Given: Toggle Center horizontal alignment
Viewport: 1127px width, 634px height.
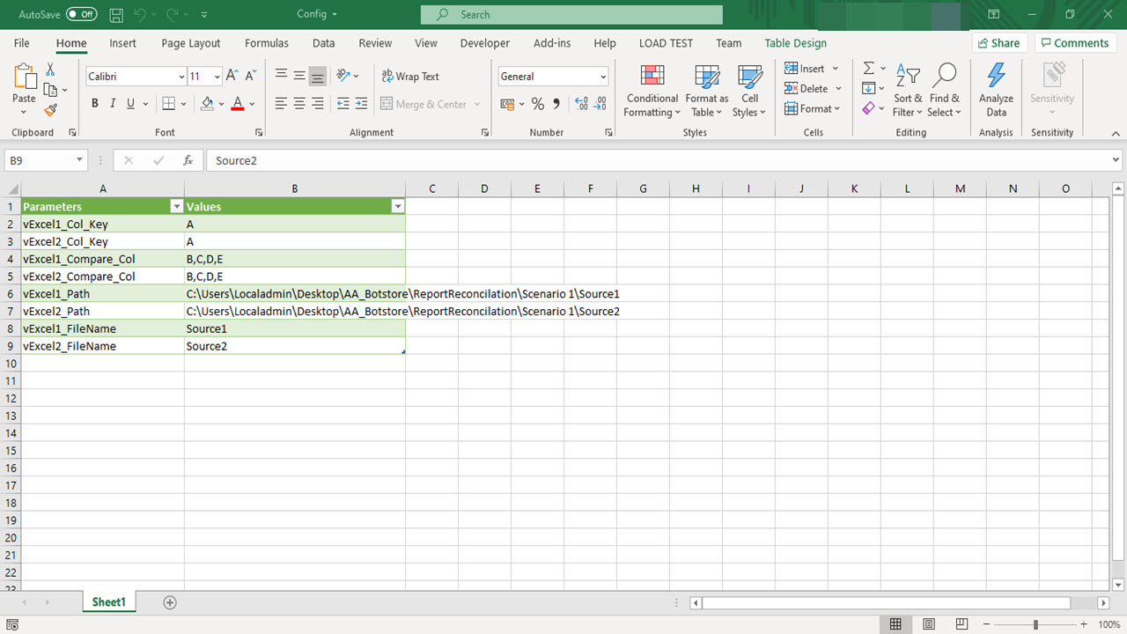Looking at the screenshot, I should click(299, 104).
